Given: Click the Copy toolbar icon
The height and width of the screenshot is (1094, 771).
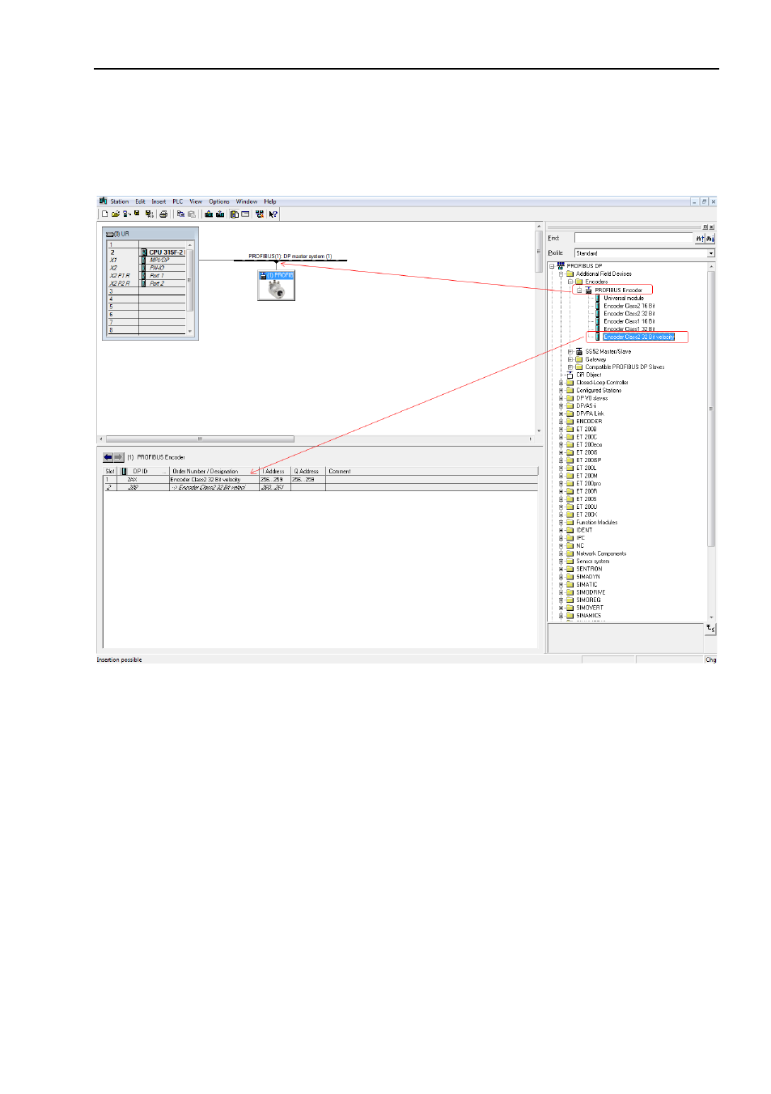Looking at the screenshot, I should [180, 214].
